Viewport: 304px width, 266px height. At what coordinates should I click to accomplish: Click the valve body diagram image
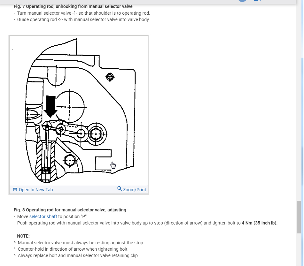pos(79,110)
